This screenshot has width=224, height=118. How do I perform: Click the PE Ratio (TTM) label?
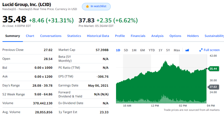pyautogui.click(x=69, y=68)
